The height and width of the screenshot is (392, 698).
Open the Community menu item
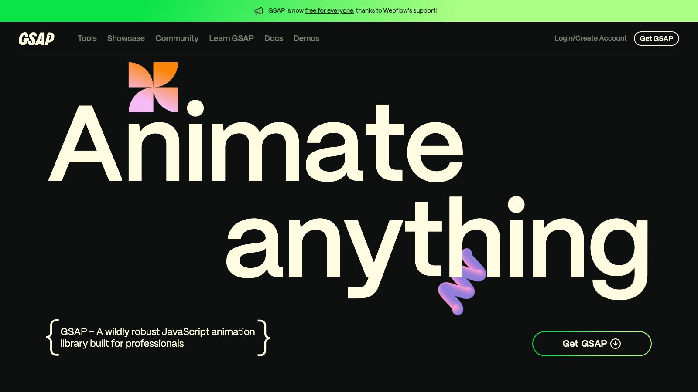[x=177, y=38]
